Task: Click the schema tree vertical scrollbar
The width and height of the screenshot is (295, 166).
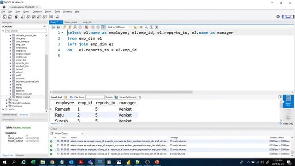Action: (x=46, y=82)
